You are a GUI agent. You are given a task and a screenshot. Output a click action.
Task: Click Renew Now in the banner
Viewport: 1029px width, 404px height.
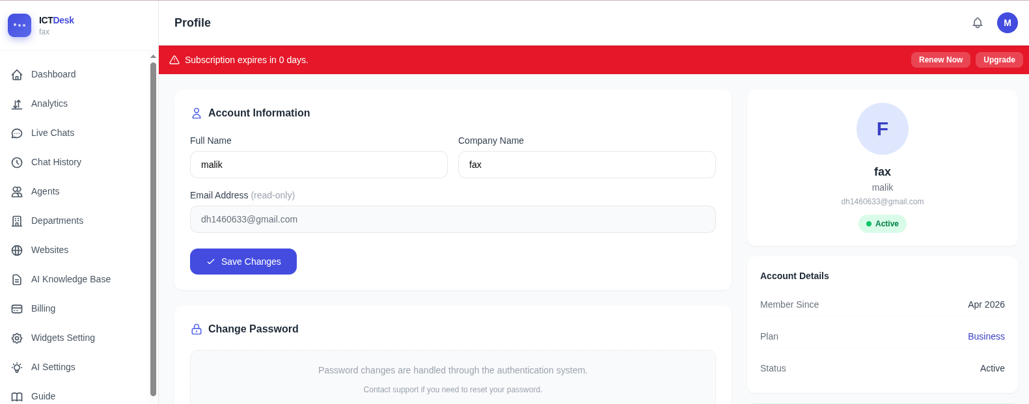coord(940,60)
